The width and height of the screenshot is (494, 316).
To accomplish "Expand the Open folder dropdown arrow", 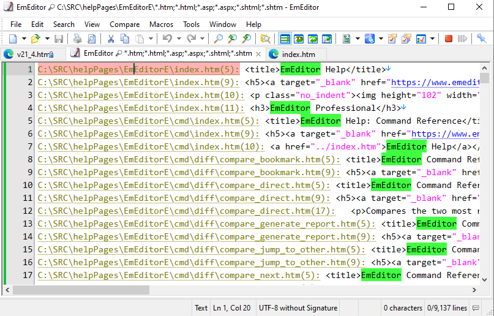I will tap(47, 39).
